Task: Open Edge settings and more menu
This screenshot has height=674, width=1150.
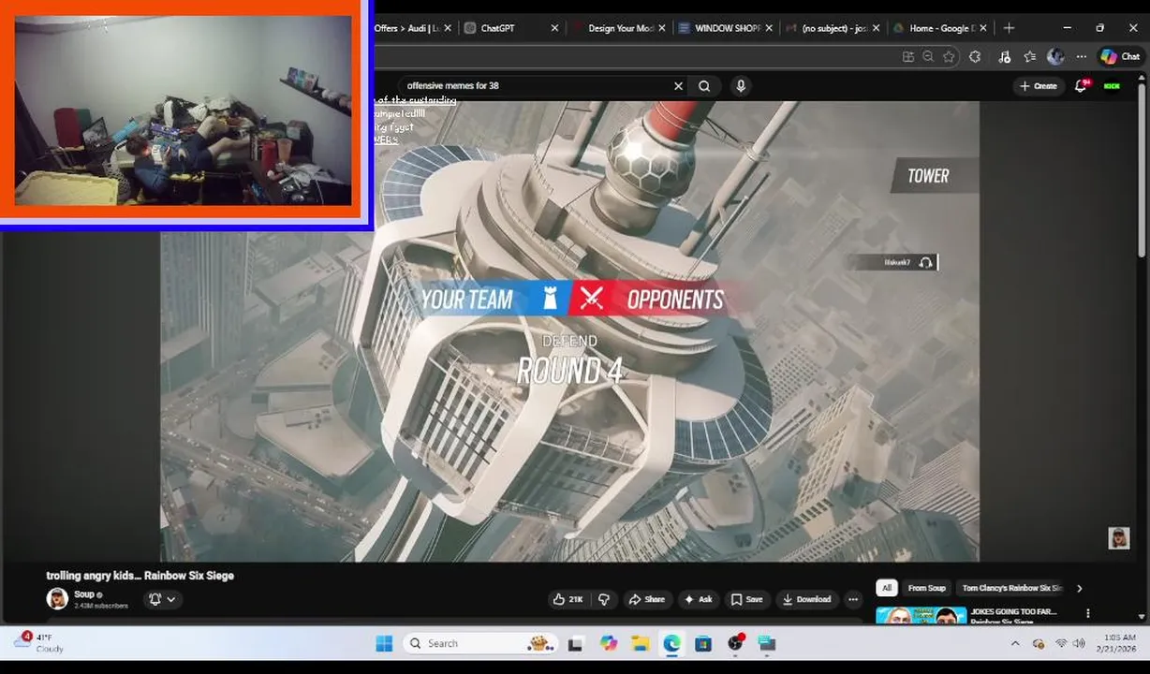Action: tap(1082, 57)
